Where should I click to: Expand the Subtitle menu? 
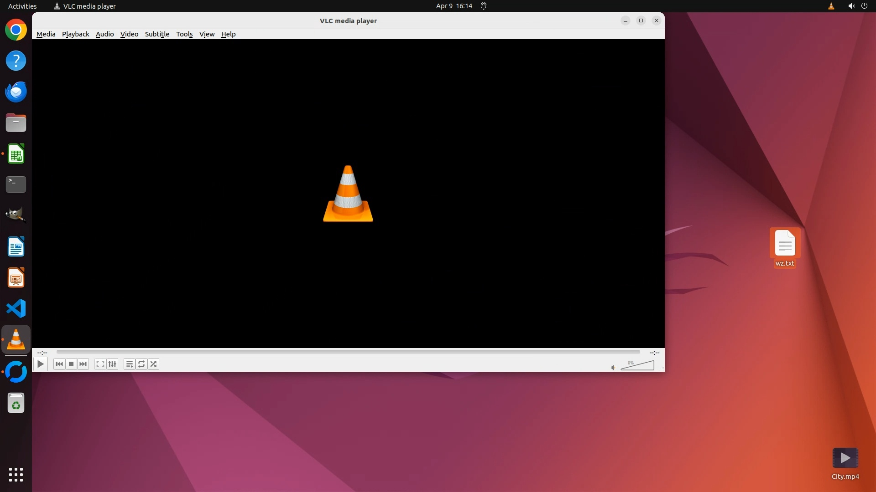157,34
